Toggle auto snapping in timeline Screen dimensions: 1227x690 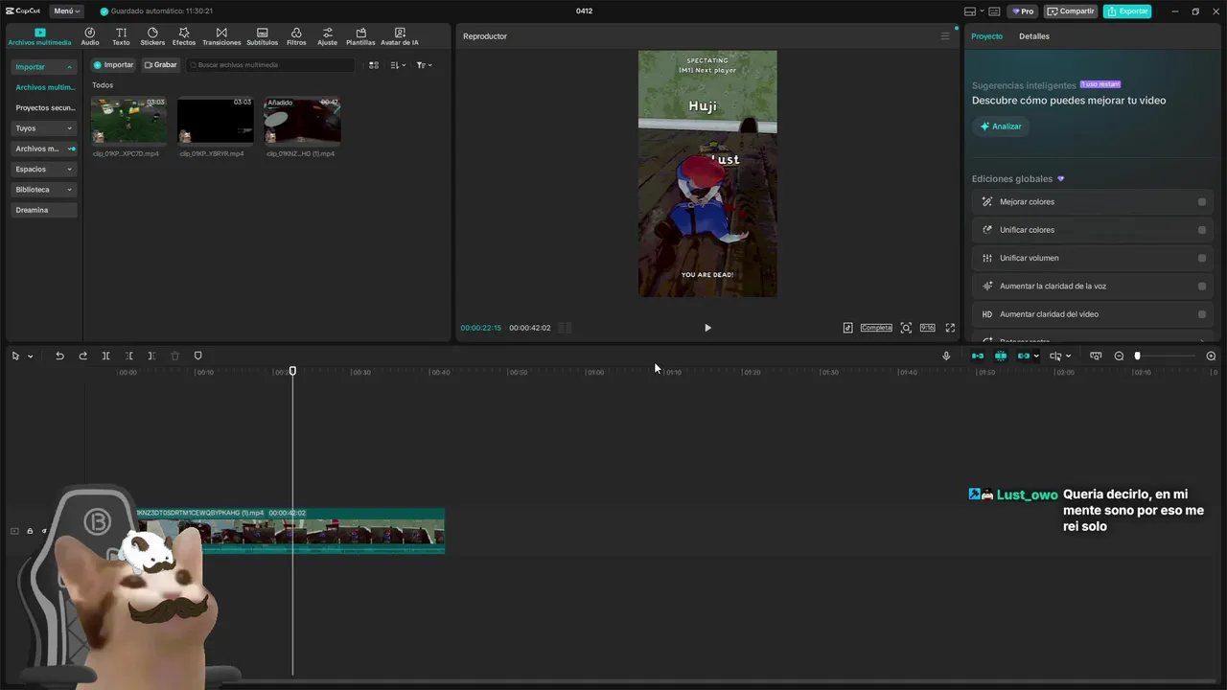1001,356
